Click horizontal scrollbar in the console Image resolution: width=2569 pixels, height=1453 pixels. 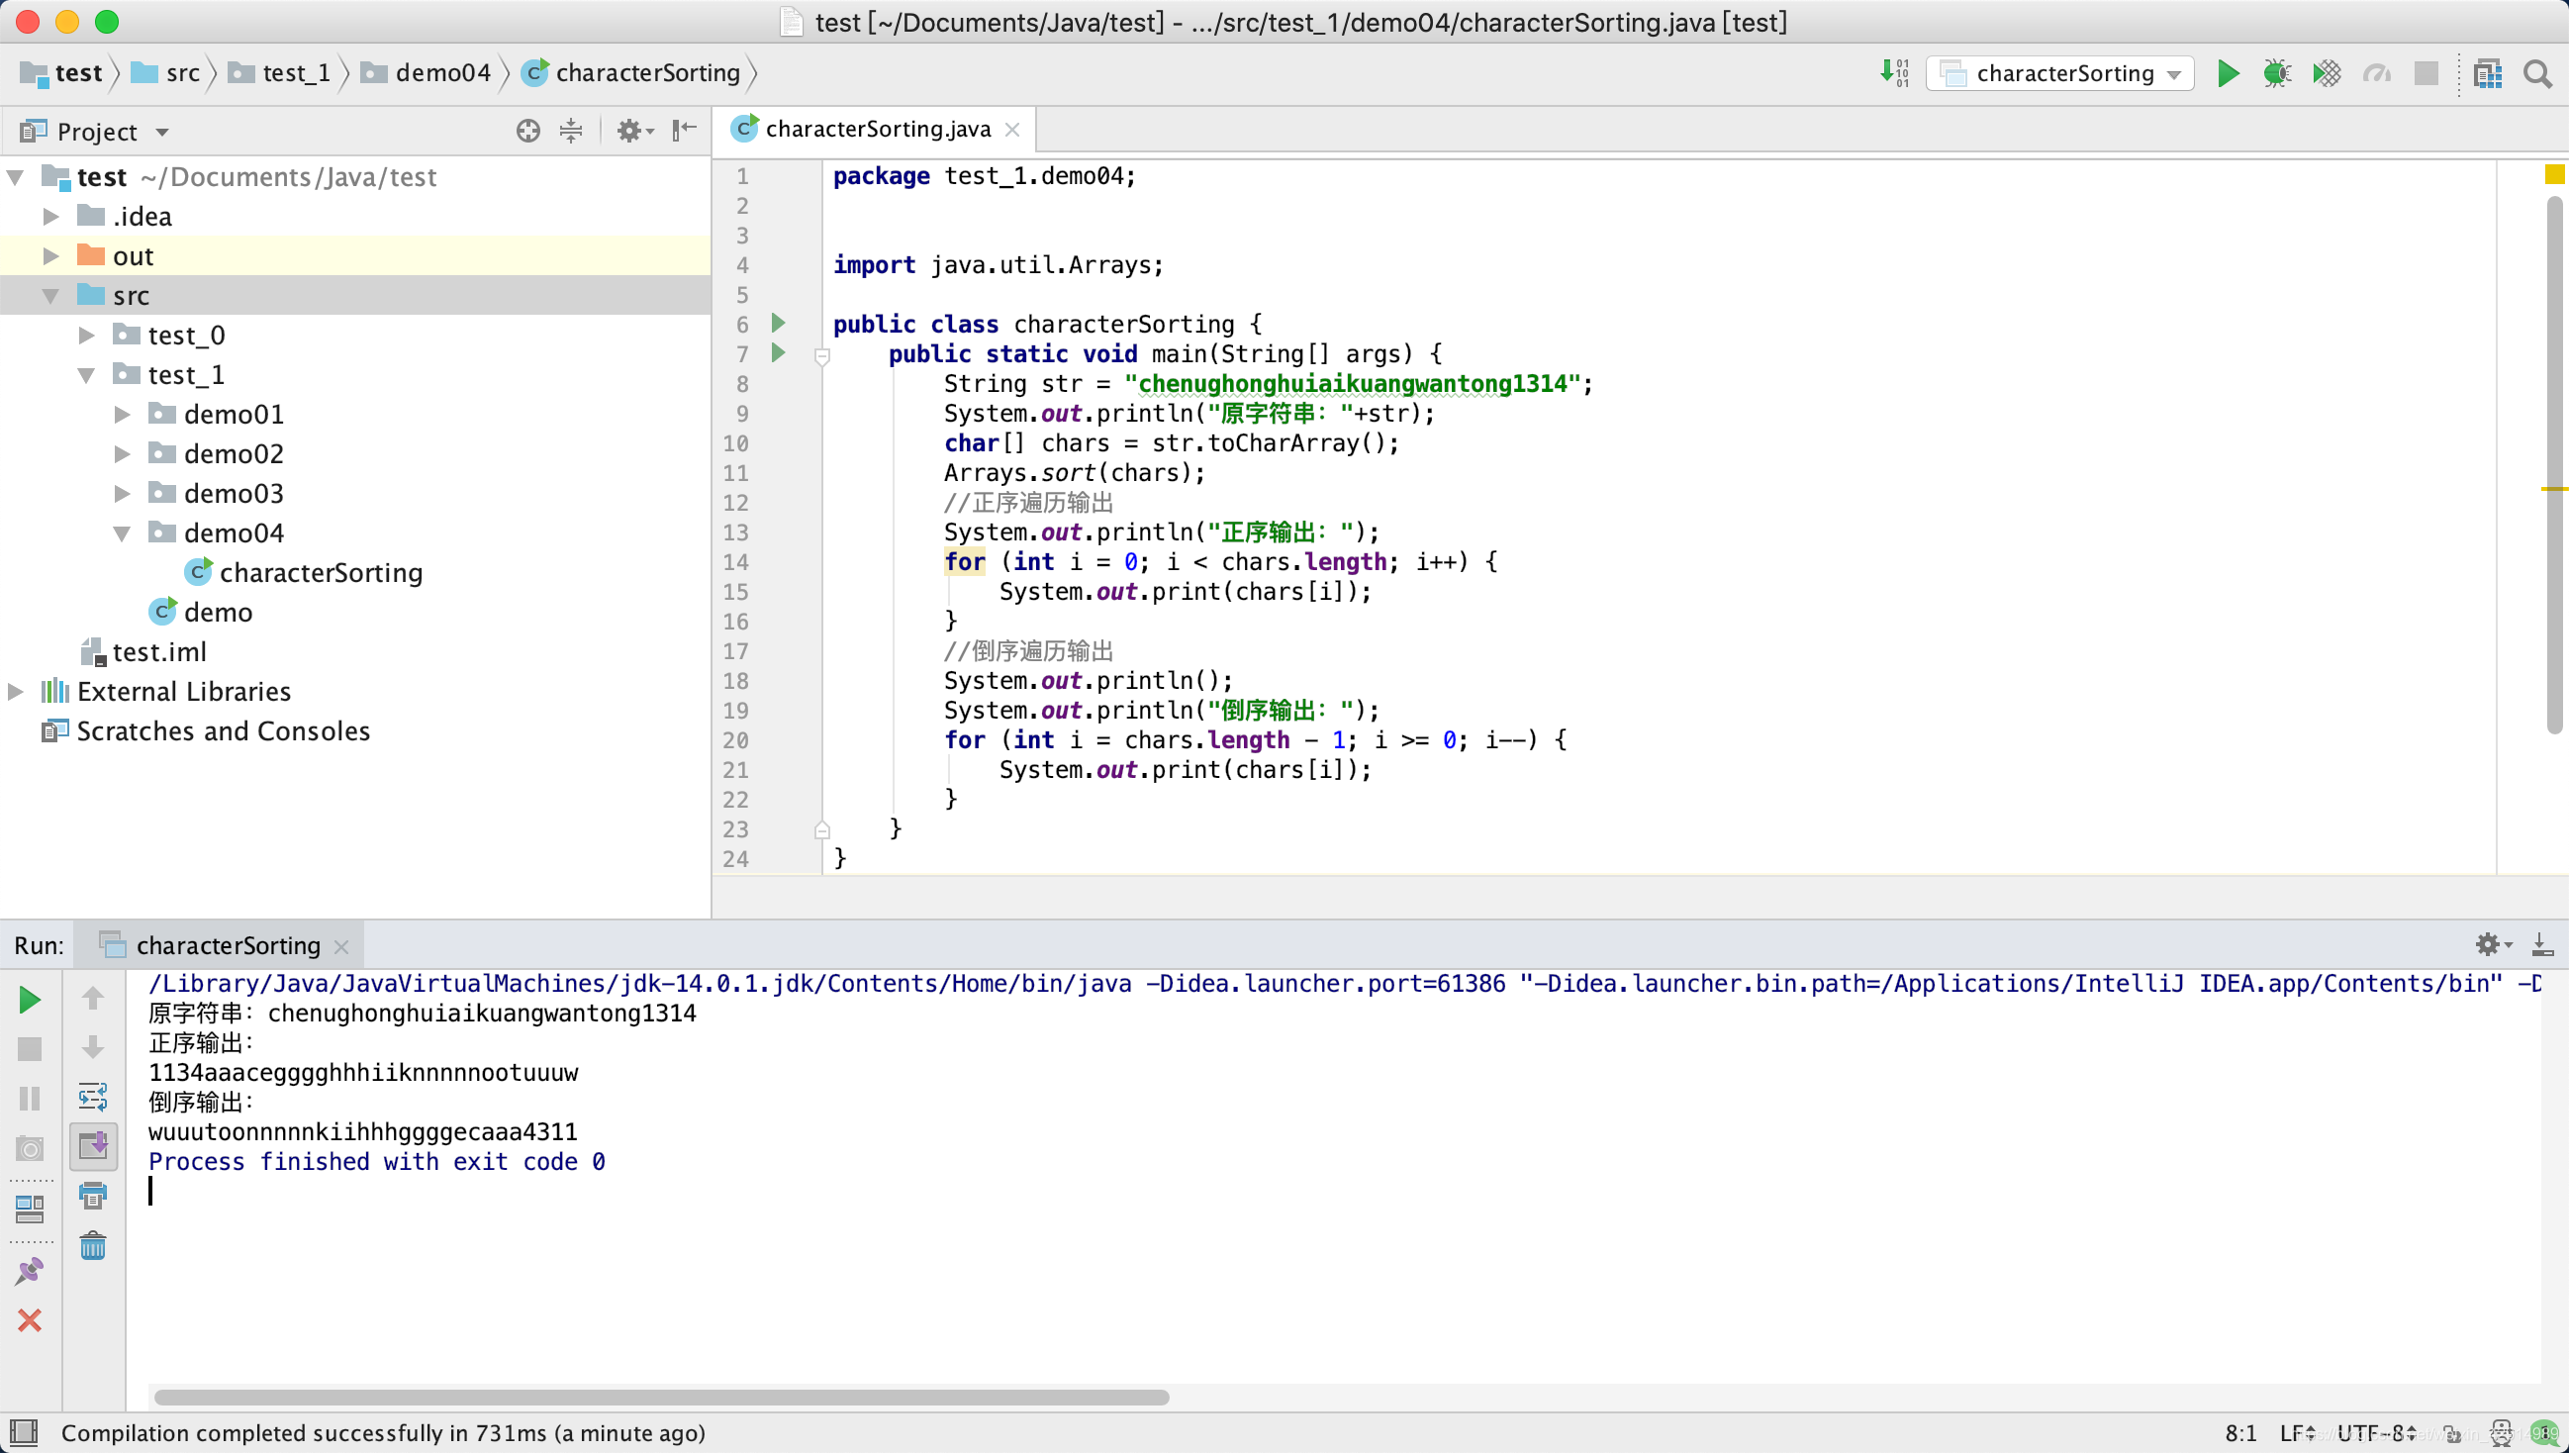660,1398
